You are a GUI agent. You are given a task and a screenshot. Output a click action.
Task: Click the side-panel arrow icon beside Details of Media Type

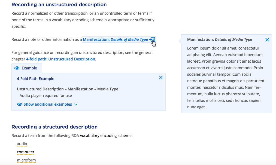point(152,39)
